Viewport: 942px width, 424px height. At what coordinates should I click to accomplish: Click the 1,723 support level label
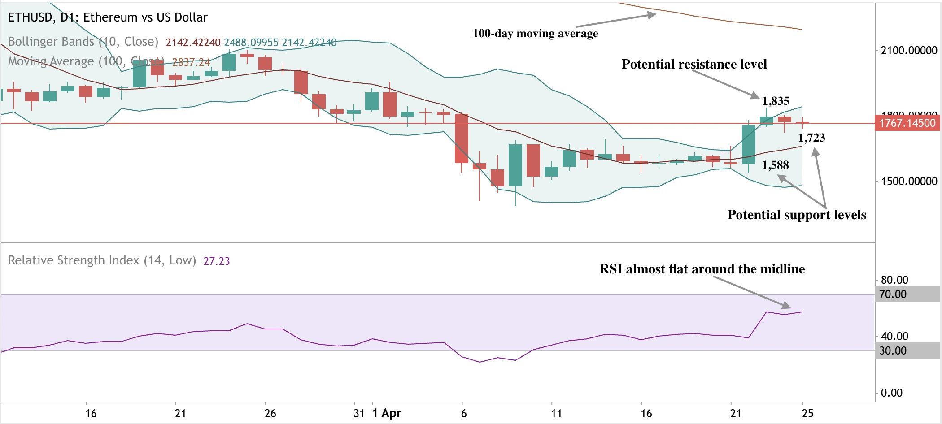(x=811, y=139)
